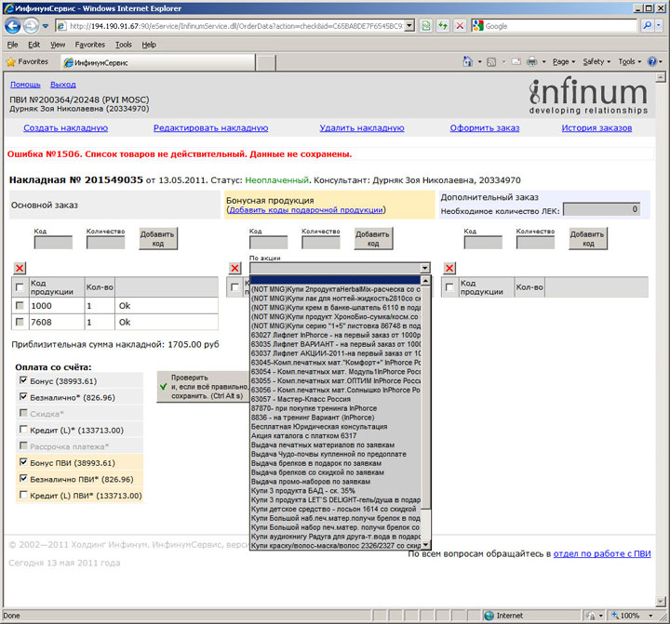Click red X delete icon under Дополнительный заказ

click(x=449, y=268)
